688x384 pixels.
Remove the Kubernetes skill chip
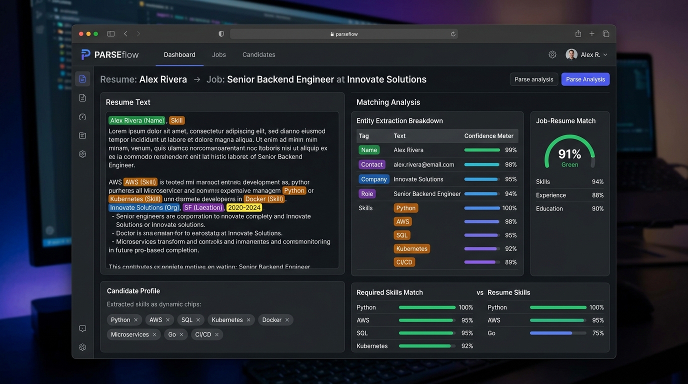coord(248,320)
